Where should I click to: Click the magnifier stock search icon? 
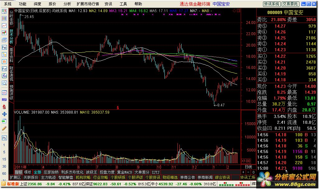(4, 83)
